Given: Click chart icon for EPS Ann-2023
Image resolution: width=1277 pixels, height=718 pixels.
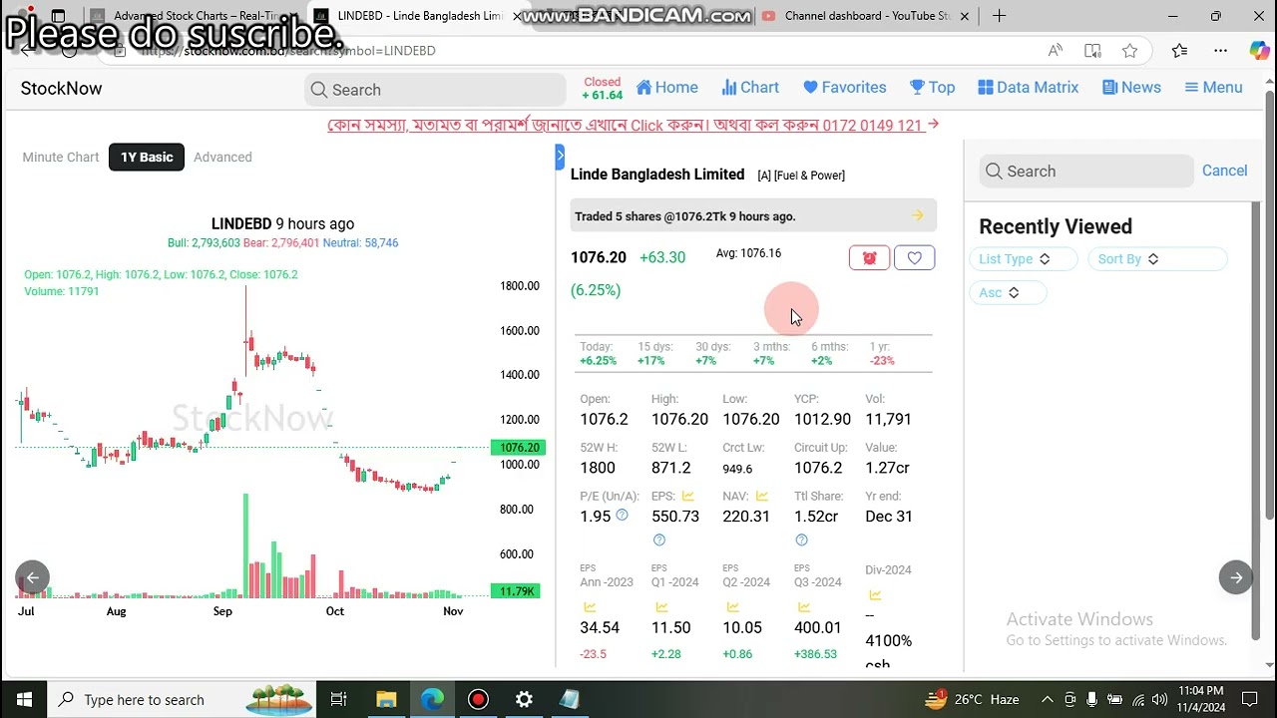Looking at the screenshot, I should (590, 607).
